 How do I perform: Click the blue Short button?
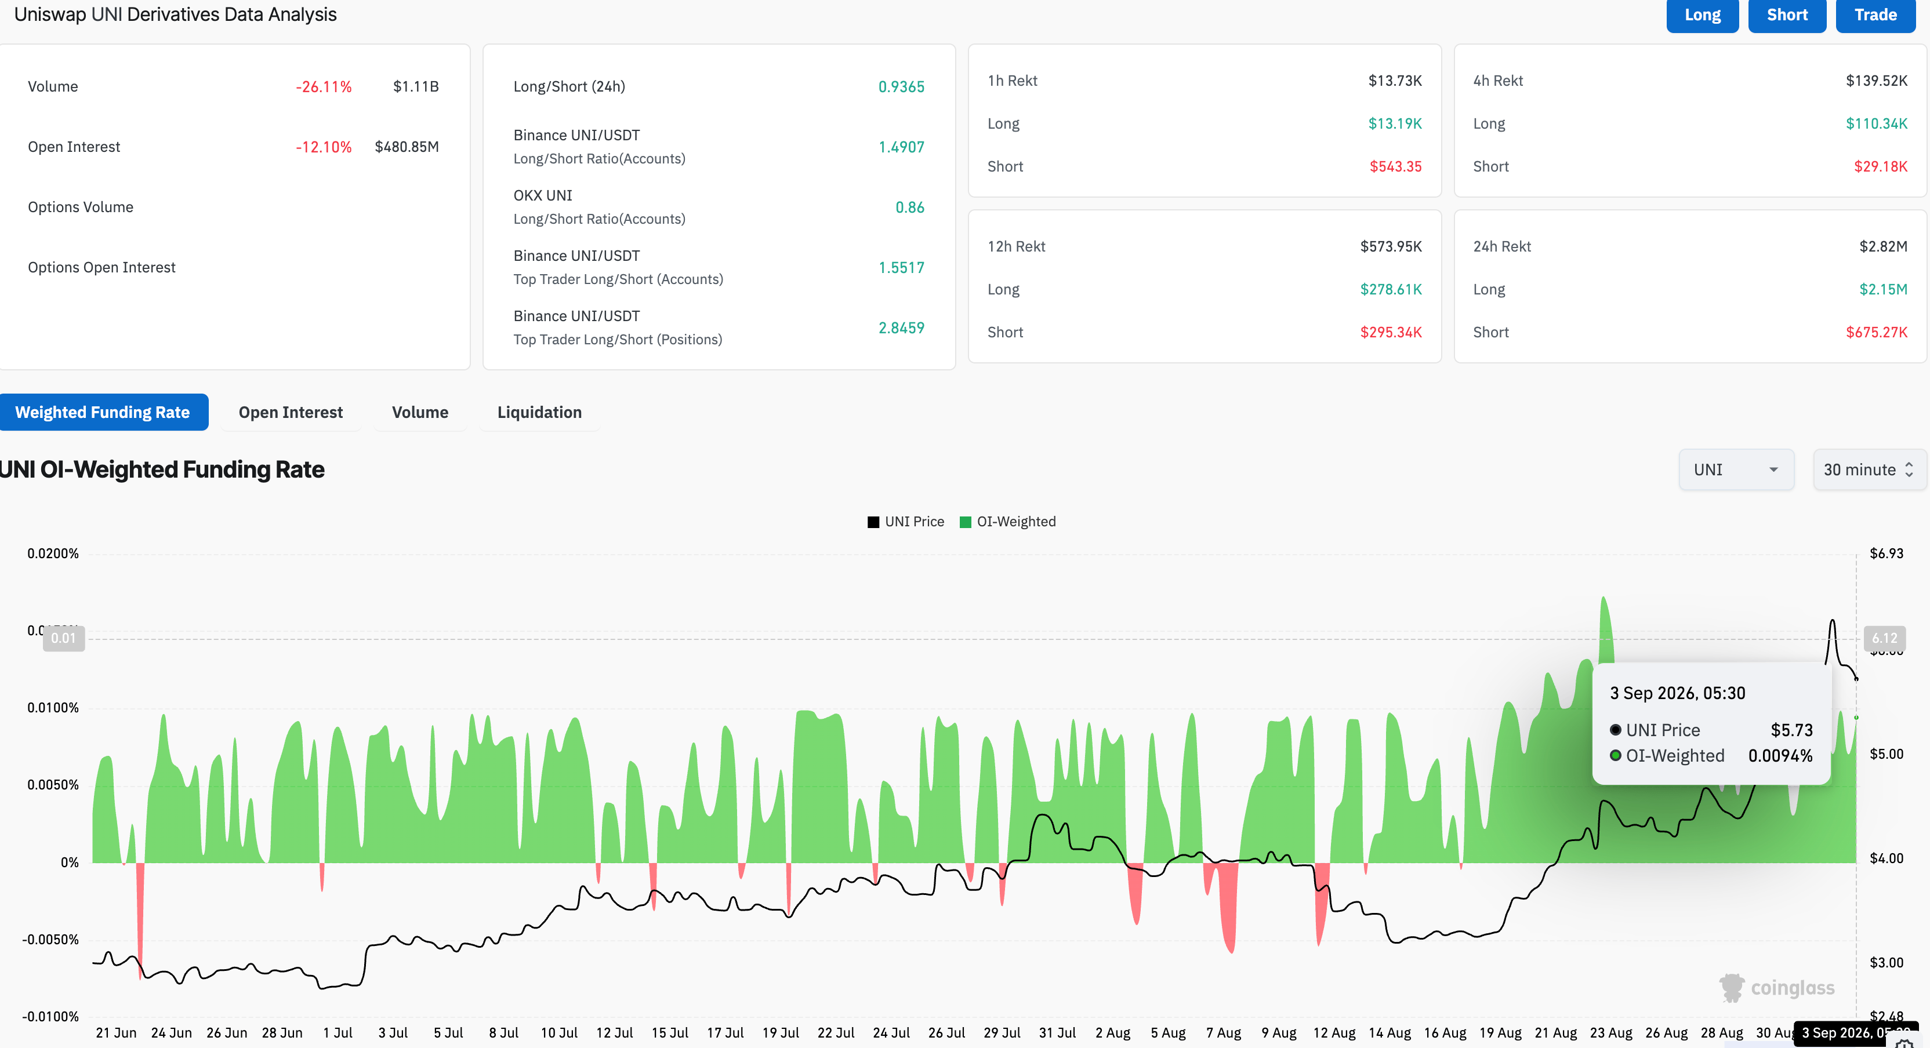click(x=1787, y=15)
